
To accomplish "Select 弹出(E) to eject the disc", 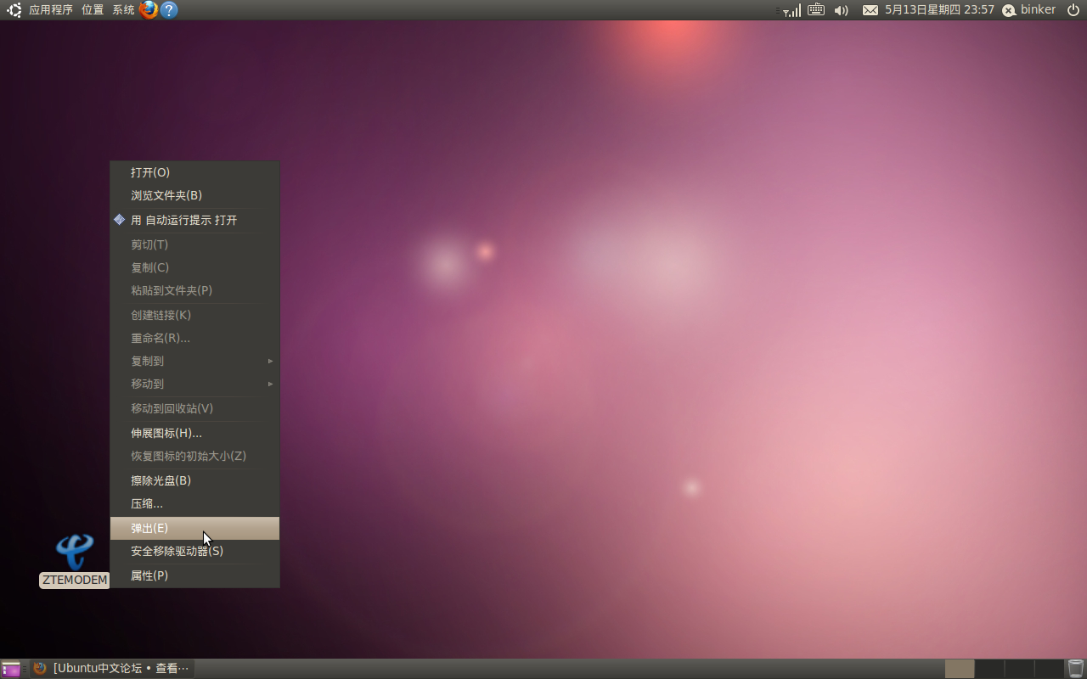I will point(194,528).
